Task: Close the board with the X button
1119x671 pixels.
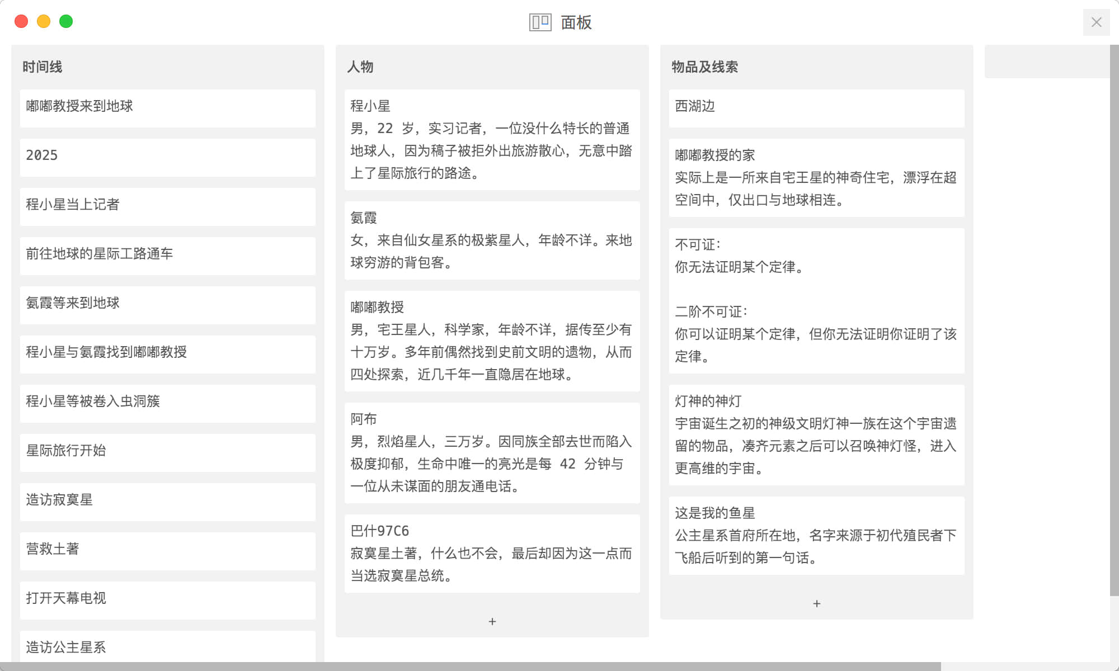Action: (x=1097, y=22)
